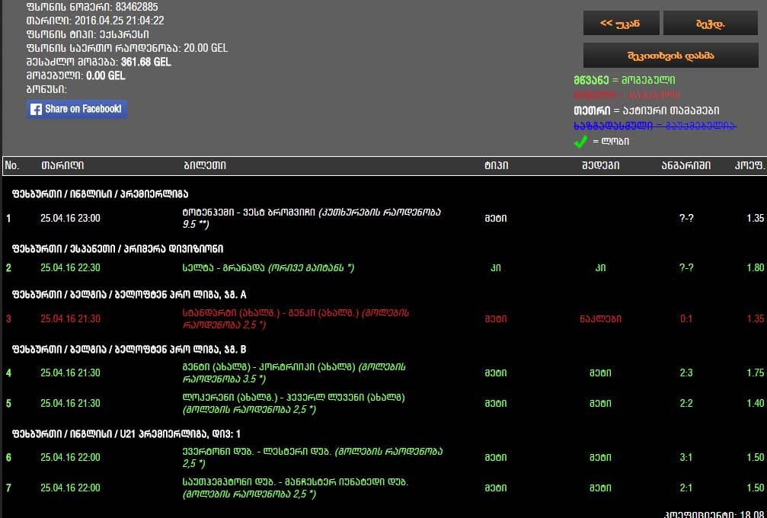Click the 1.75 odds value in row 4
The image size is (767, 518).
[x=755, y=373]
